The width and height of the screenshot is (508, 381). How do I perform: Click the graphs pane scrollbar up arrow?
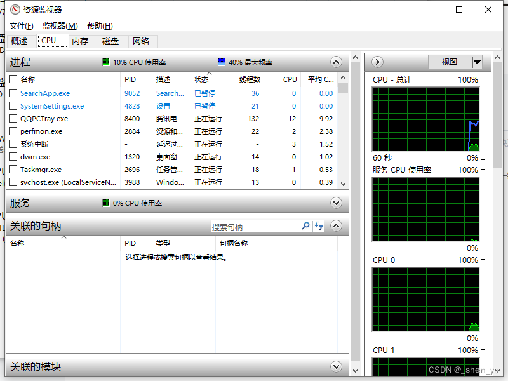(x=497, y=57)
